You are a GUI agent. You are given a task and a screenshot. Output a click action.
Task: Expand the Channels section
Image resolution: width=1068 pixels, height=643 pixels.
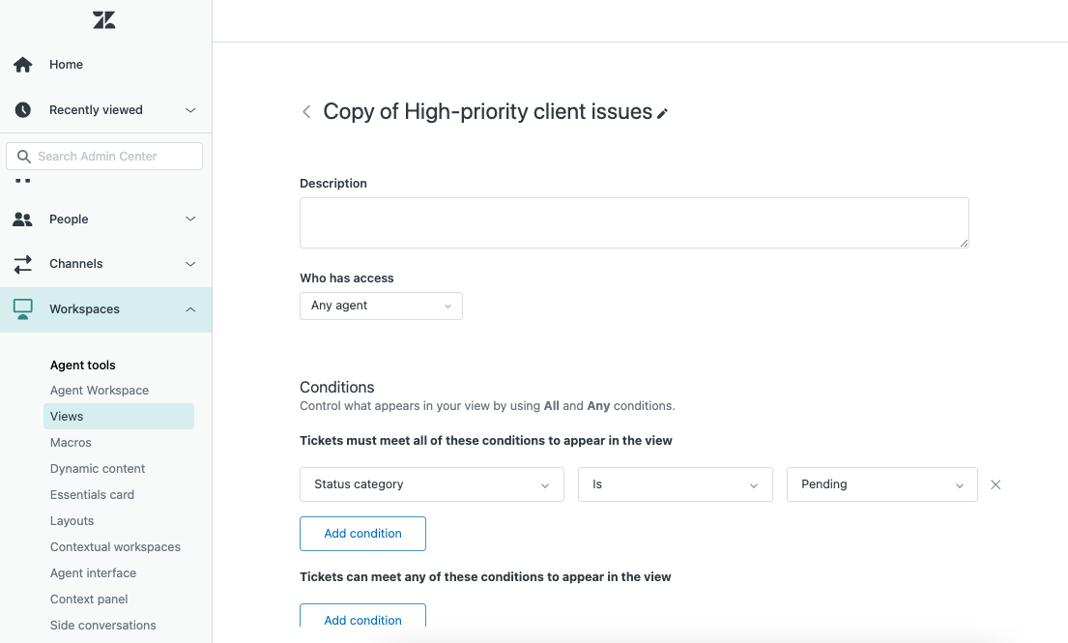click(190, 263)
